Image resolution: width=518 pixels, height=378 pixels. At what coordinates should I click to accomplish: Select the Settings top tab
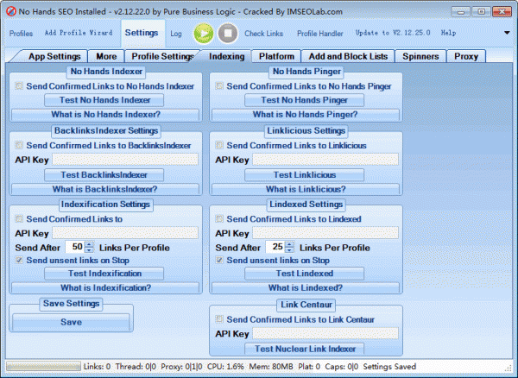142,33
